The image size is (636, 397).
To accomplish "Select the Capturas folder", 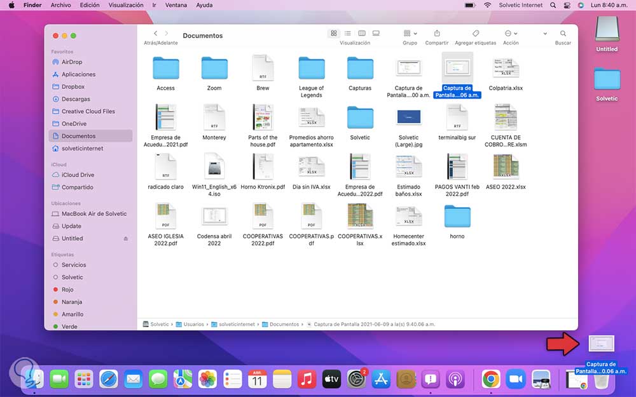I will (360, 68).
